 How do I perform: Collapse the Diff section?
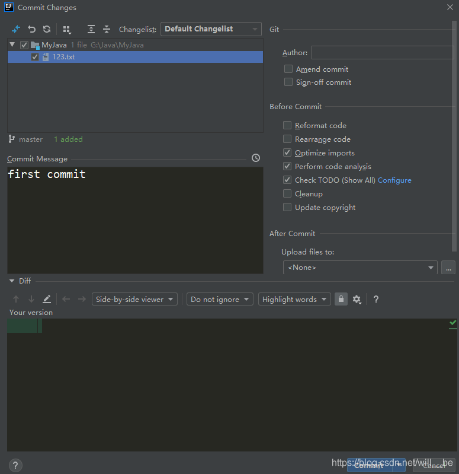tap(12, 281)
